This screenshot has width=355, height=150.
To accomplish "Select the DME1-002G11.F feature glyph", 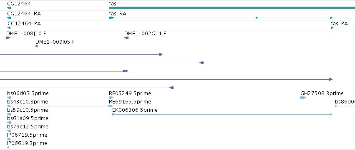I will click(126, 38).
